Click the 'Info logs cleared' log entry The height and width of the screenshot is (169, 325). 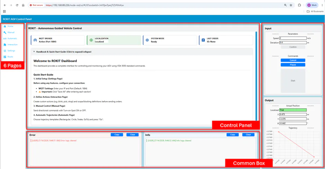tap(169, 141)
